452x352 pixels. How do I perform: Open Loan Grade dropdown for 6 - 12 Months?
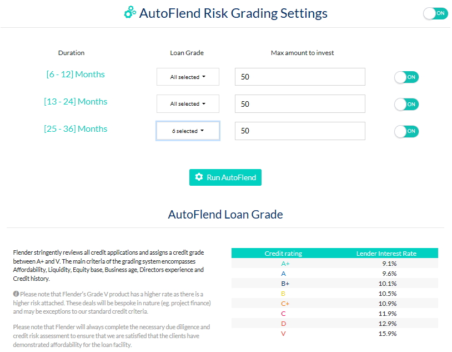coord(188,77)
